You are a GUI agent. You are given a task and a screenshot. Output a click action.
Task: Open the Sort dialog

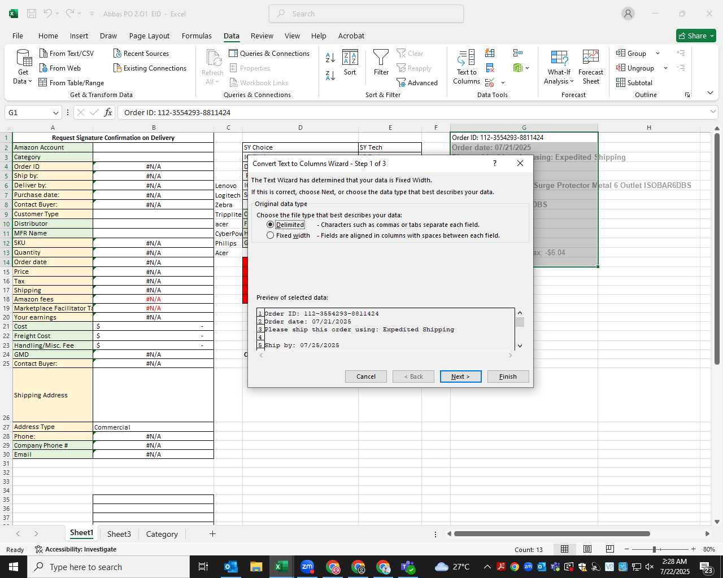[x=350, y=63]
